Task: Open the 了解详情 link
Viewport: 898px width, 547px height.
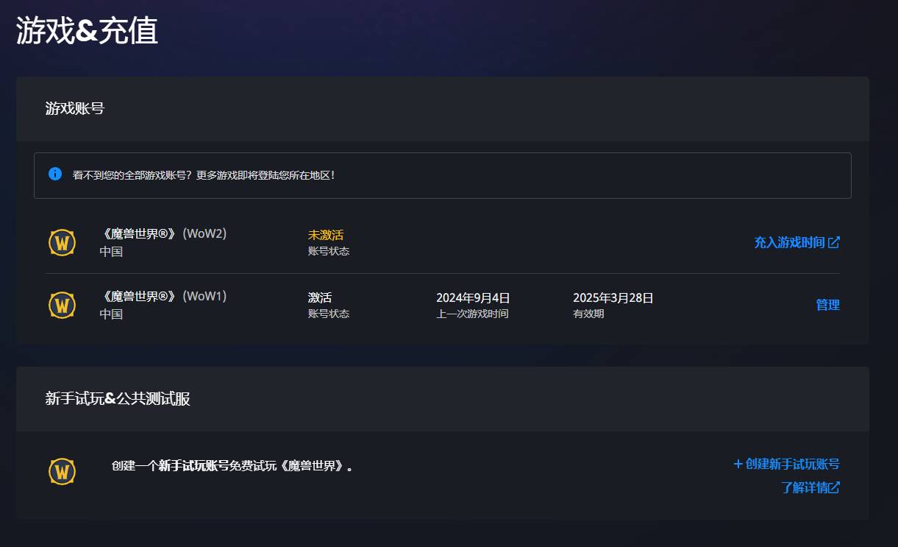Action: 810,487
